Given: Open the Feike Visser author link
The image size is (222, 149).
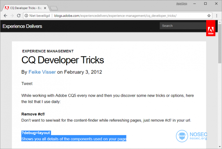Looking at the screenshot, I should point(42,72).
